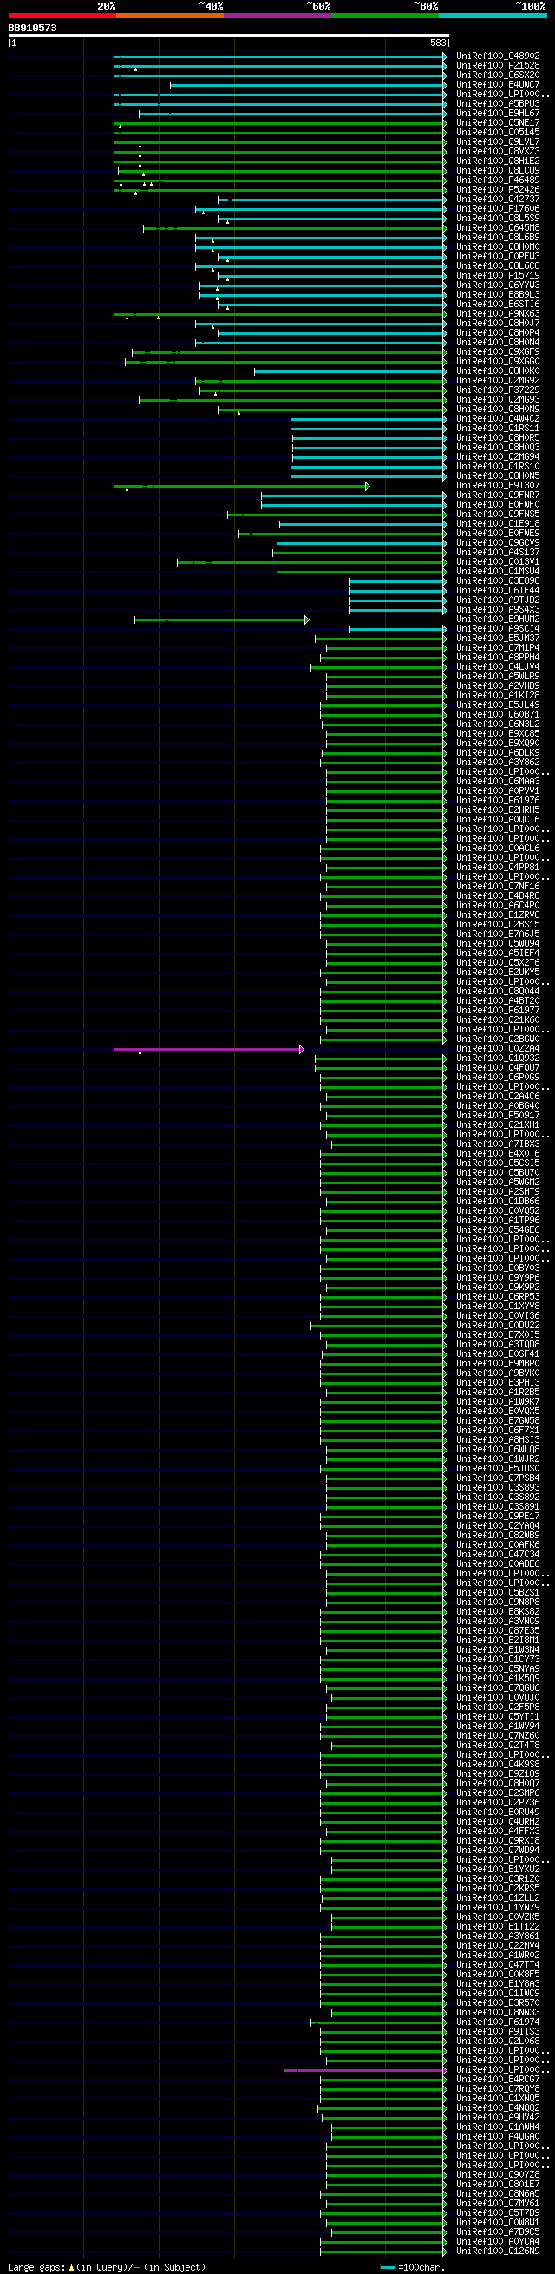The width and height of the screenshot is (555, 2274).
Task: Select the UniRef100_P52426 label
Action: click(x=498, y=190)
